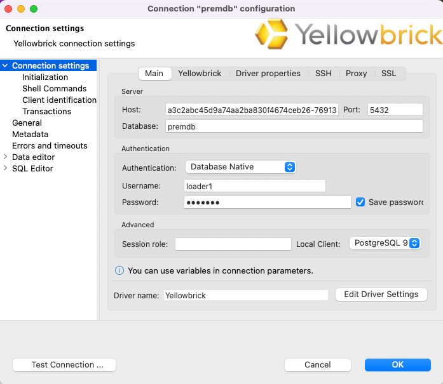Click into the Host input field
Viewport: 443px width, 384px height.
coord(251,110)
